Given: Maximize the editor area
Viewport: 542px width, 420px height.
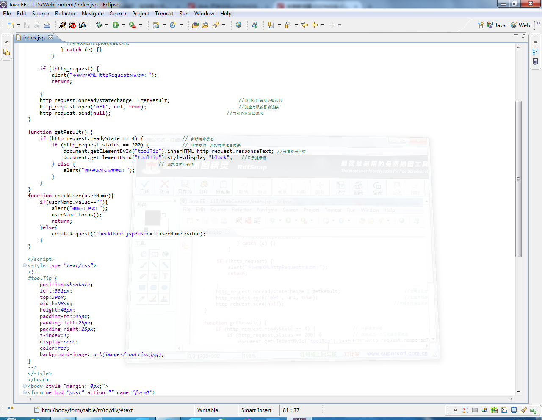Looking at the screenshot, I should pos(523,36).
